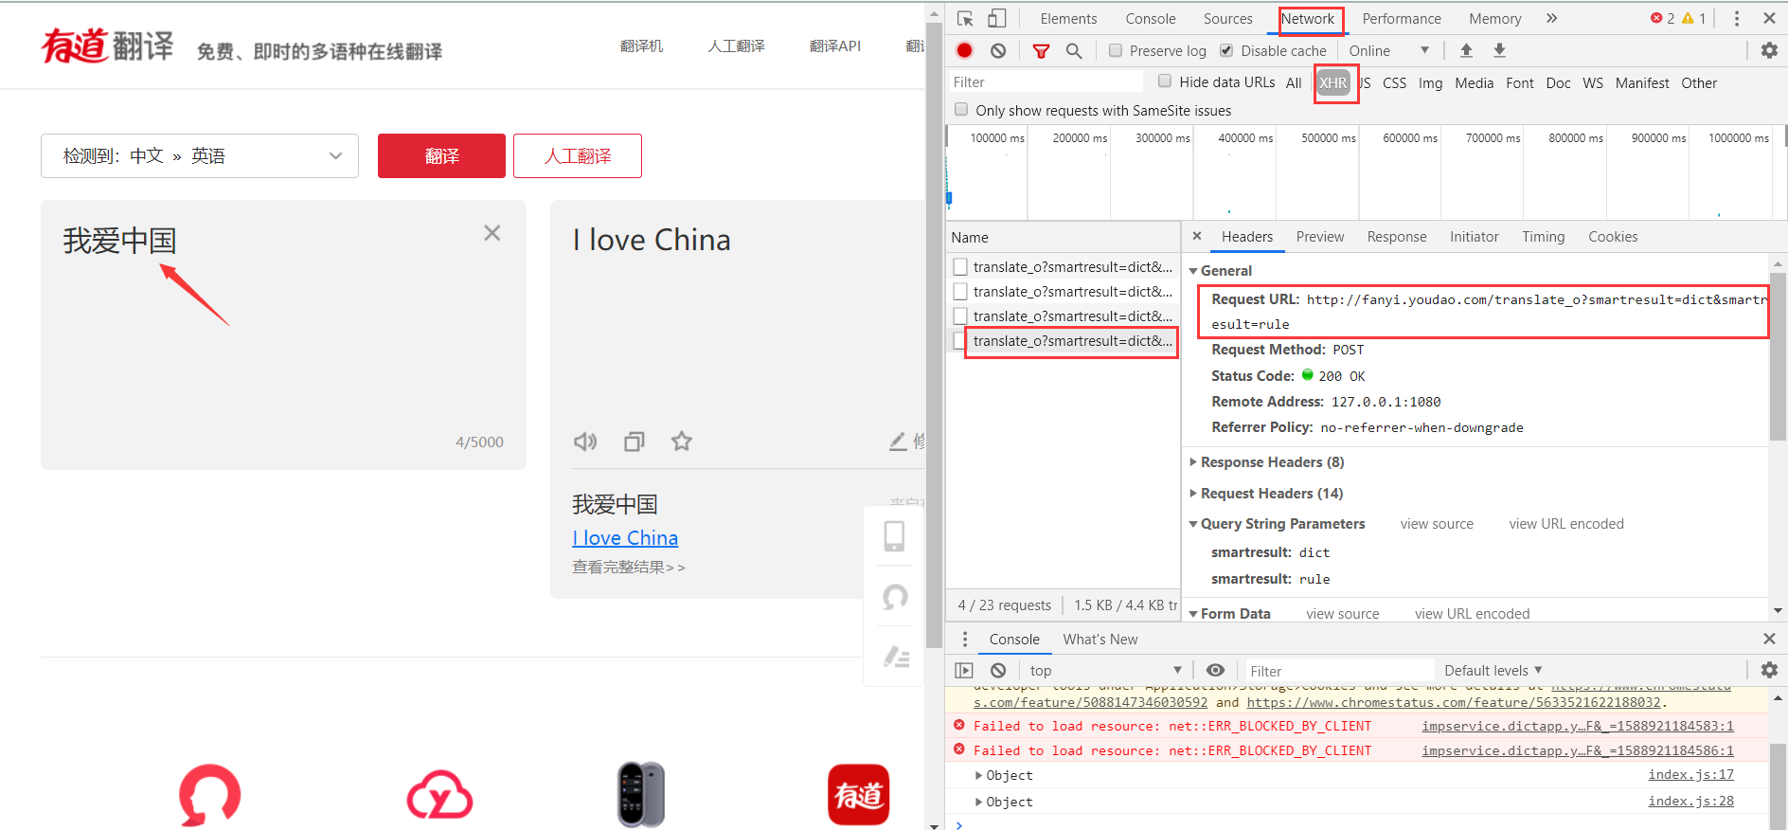
Task: Play translation audio speaker icon
Action: [x=585, y=441]
